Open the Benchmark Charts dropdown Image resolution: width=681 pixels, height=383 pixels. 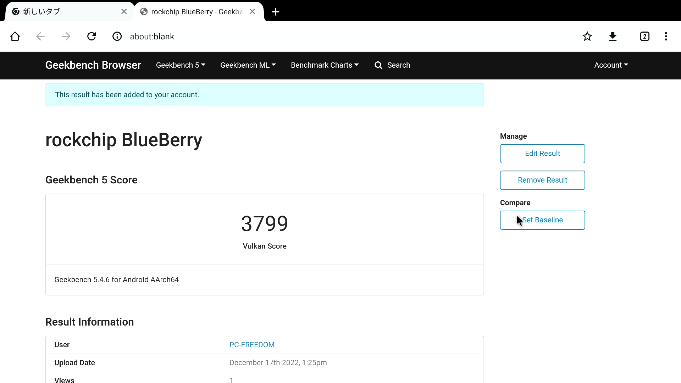click(325, 65)
